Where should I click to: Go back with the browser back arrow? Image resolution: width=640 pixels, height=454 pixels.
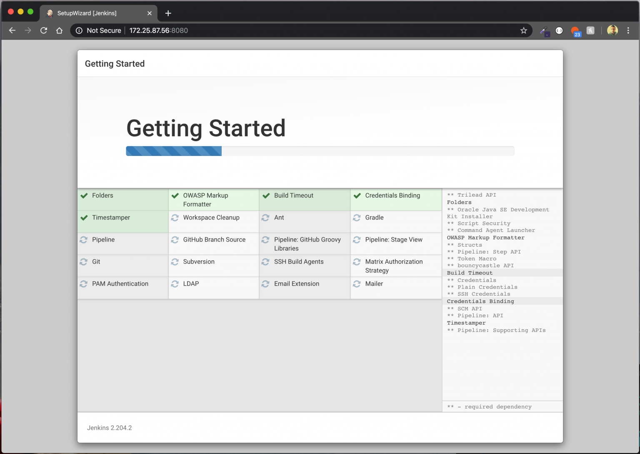pos(12,30)
